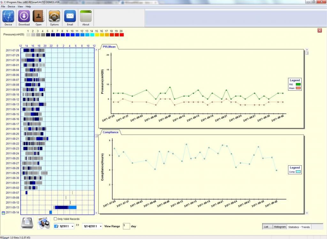Click the P95 peak point of 9
Image resolution: width=327 pixels, height=239 pixels.
[170, 87]
